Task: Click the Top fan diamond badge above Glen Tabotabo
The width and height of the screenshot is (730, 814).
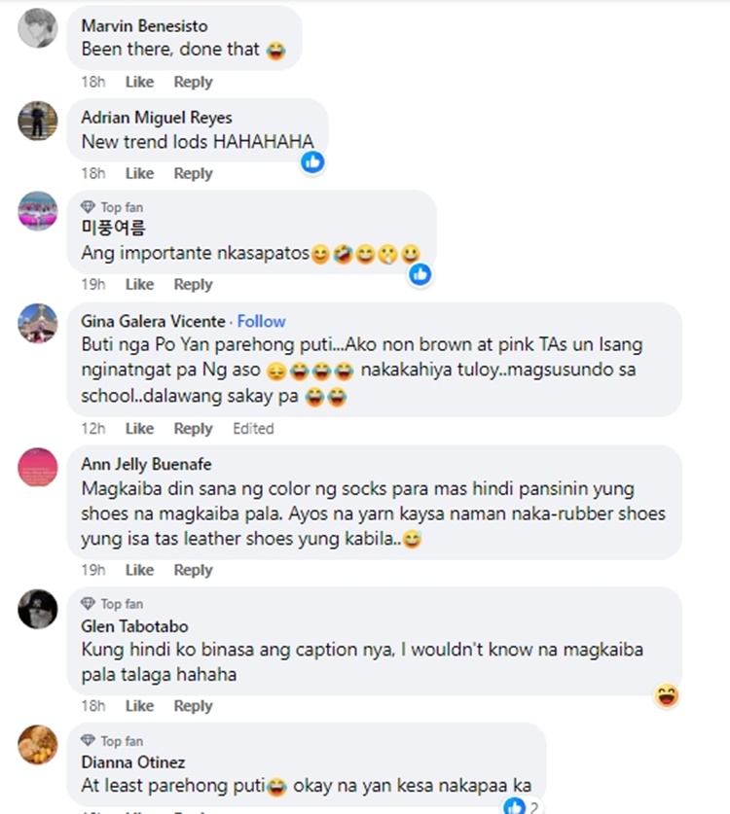Action: pyautogui.click(x=88, y=603)
